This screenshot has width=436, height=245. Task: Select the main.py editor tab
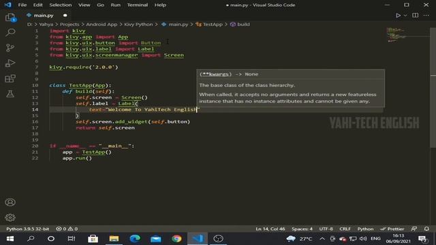(x=44, y=15)
